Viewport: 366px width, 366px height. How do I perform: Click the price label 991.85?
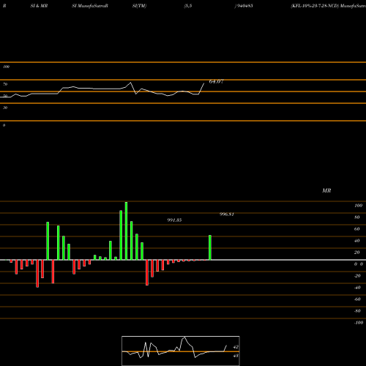click(x=174, y=220)
